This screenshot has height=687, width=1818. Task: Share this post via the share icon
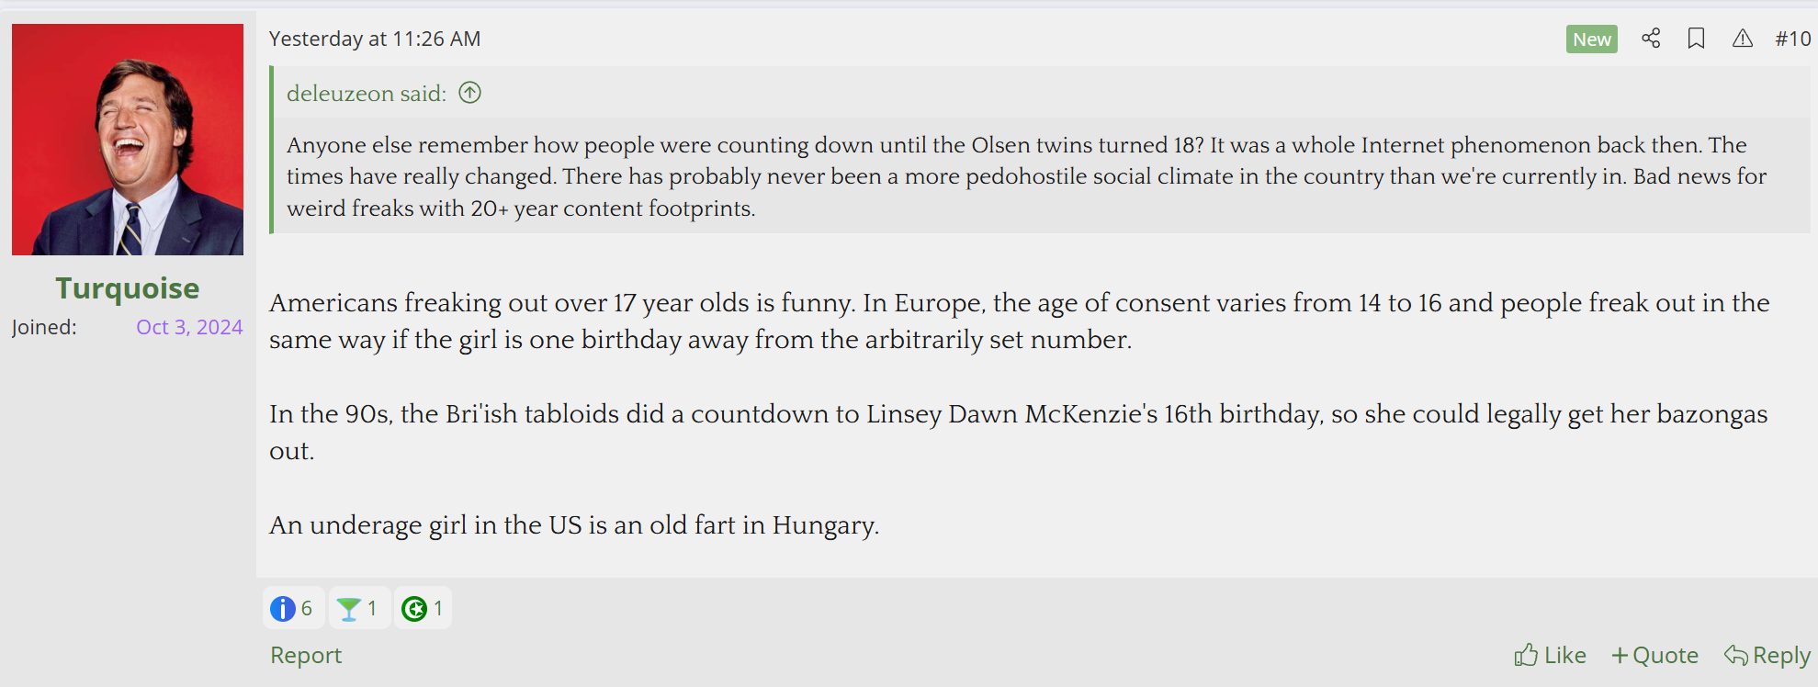(x=1650, y=39)
